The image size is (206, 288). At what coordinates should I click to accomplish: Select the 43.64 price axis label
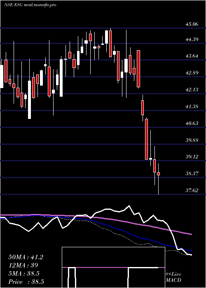pos(192,56)
